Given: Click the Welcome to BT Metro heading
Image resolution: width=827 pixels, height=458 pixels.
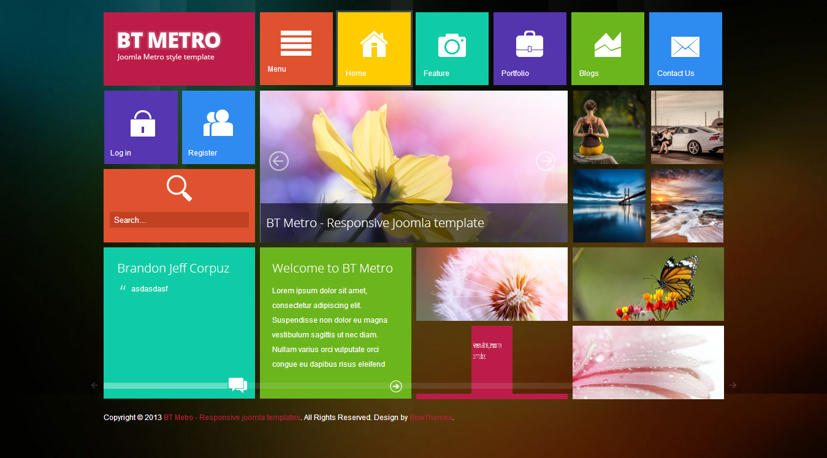Looking at the screenshot, I should point(332,268).
